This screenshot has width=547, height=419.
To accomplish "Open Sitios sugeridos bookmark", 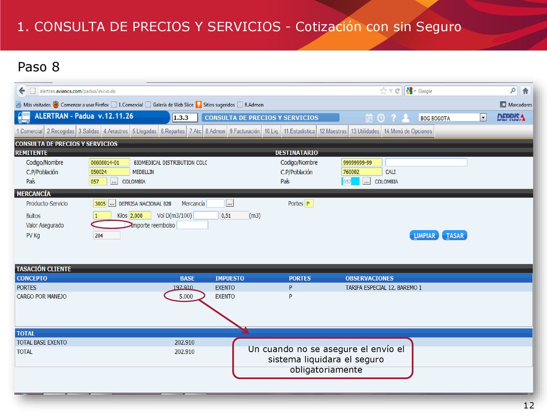I will click(x=215, y=105).
